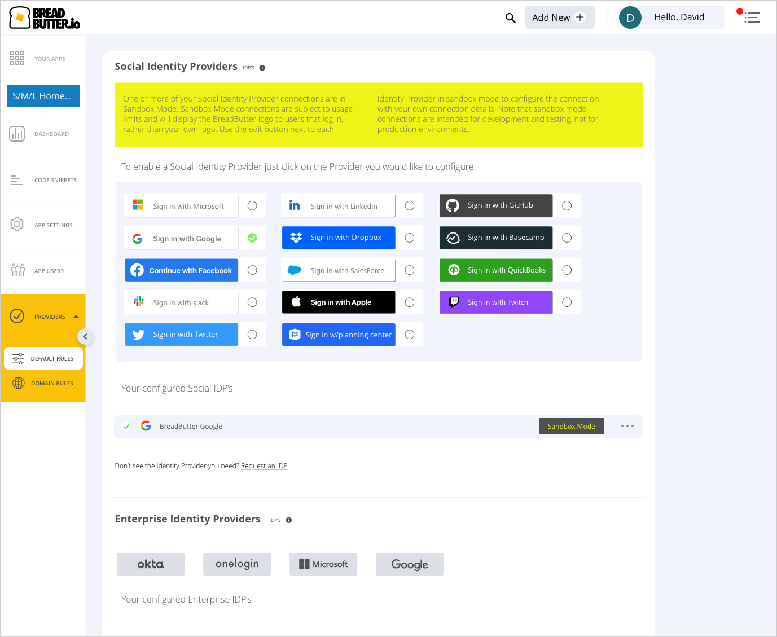Image resolution: width=777 pixels, height=637 pixels.
Task: Select the Twitter provider radio button
Action: click(252, 335)
